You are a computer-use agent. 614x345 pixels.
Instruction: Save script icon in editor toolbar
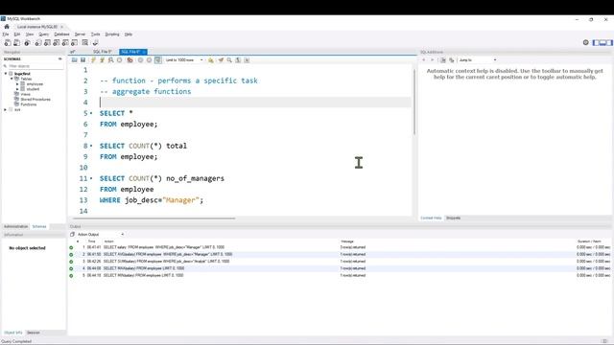pos(83,59)
